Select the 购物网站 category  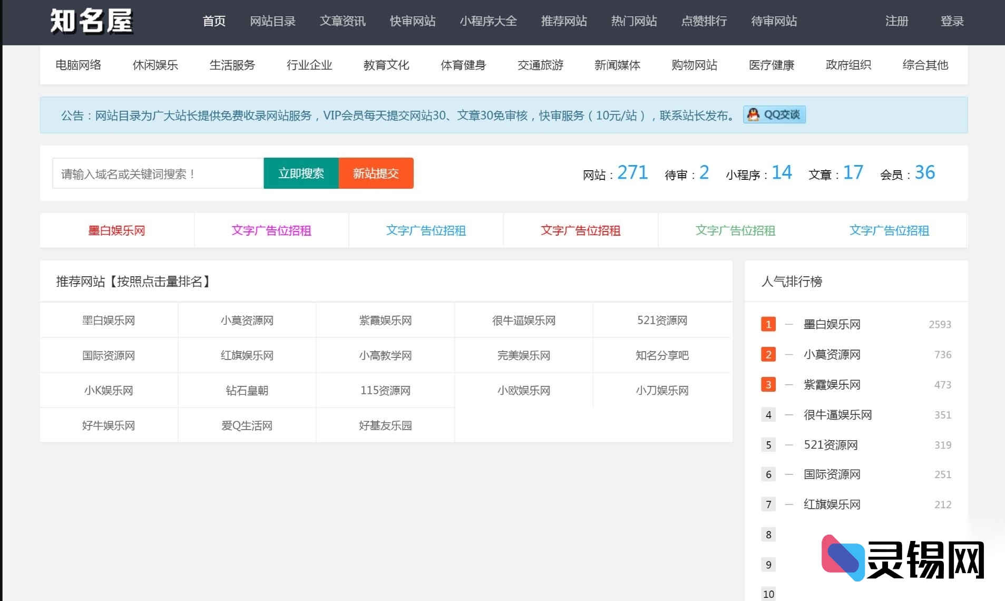694,65
